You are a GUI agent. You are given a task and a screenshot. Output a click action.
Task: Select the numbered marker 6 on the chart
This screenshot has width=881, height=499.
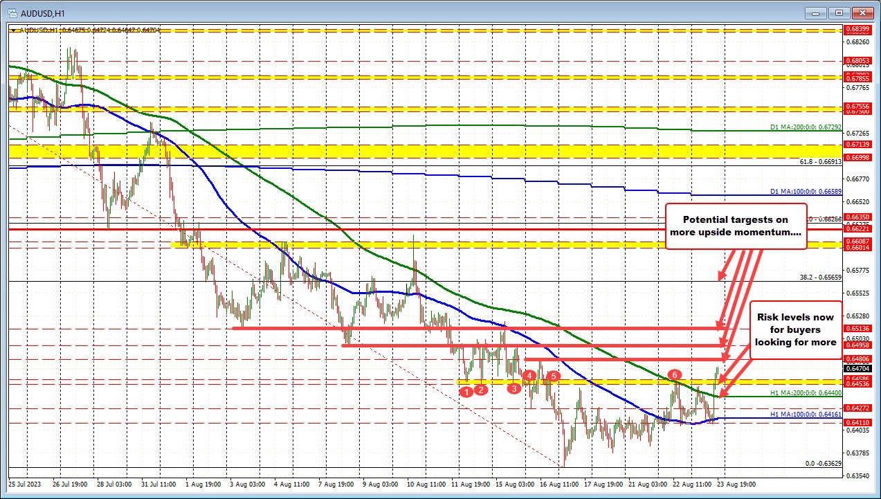[675, 374]
